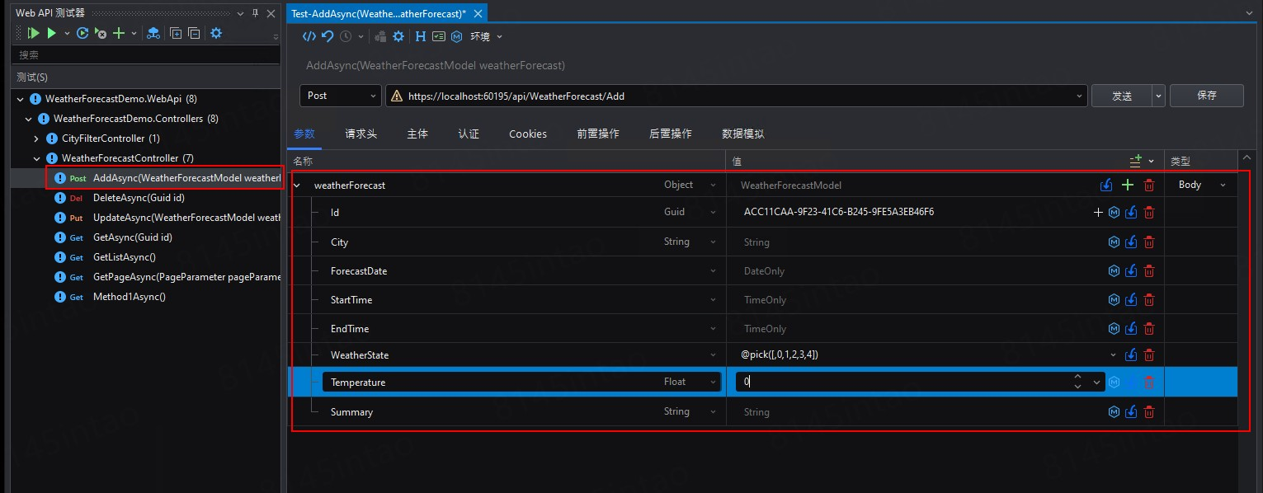Open the send button dropdown arrow
This screenshot has width=1263, height=493.
[1158, 96]
